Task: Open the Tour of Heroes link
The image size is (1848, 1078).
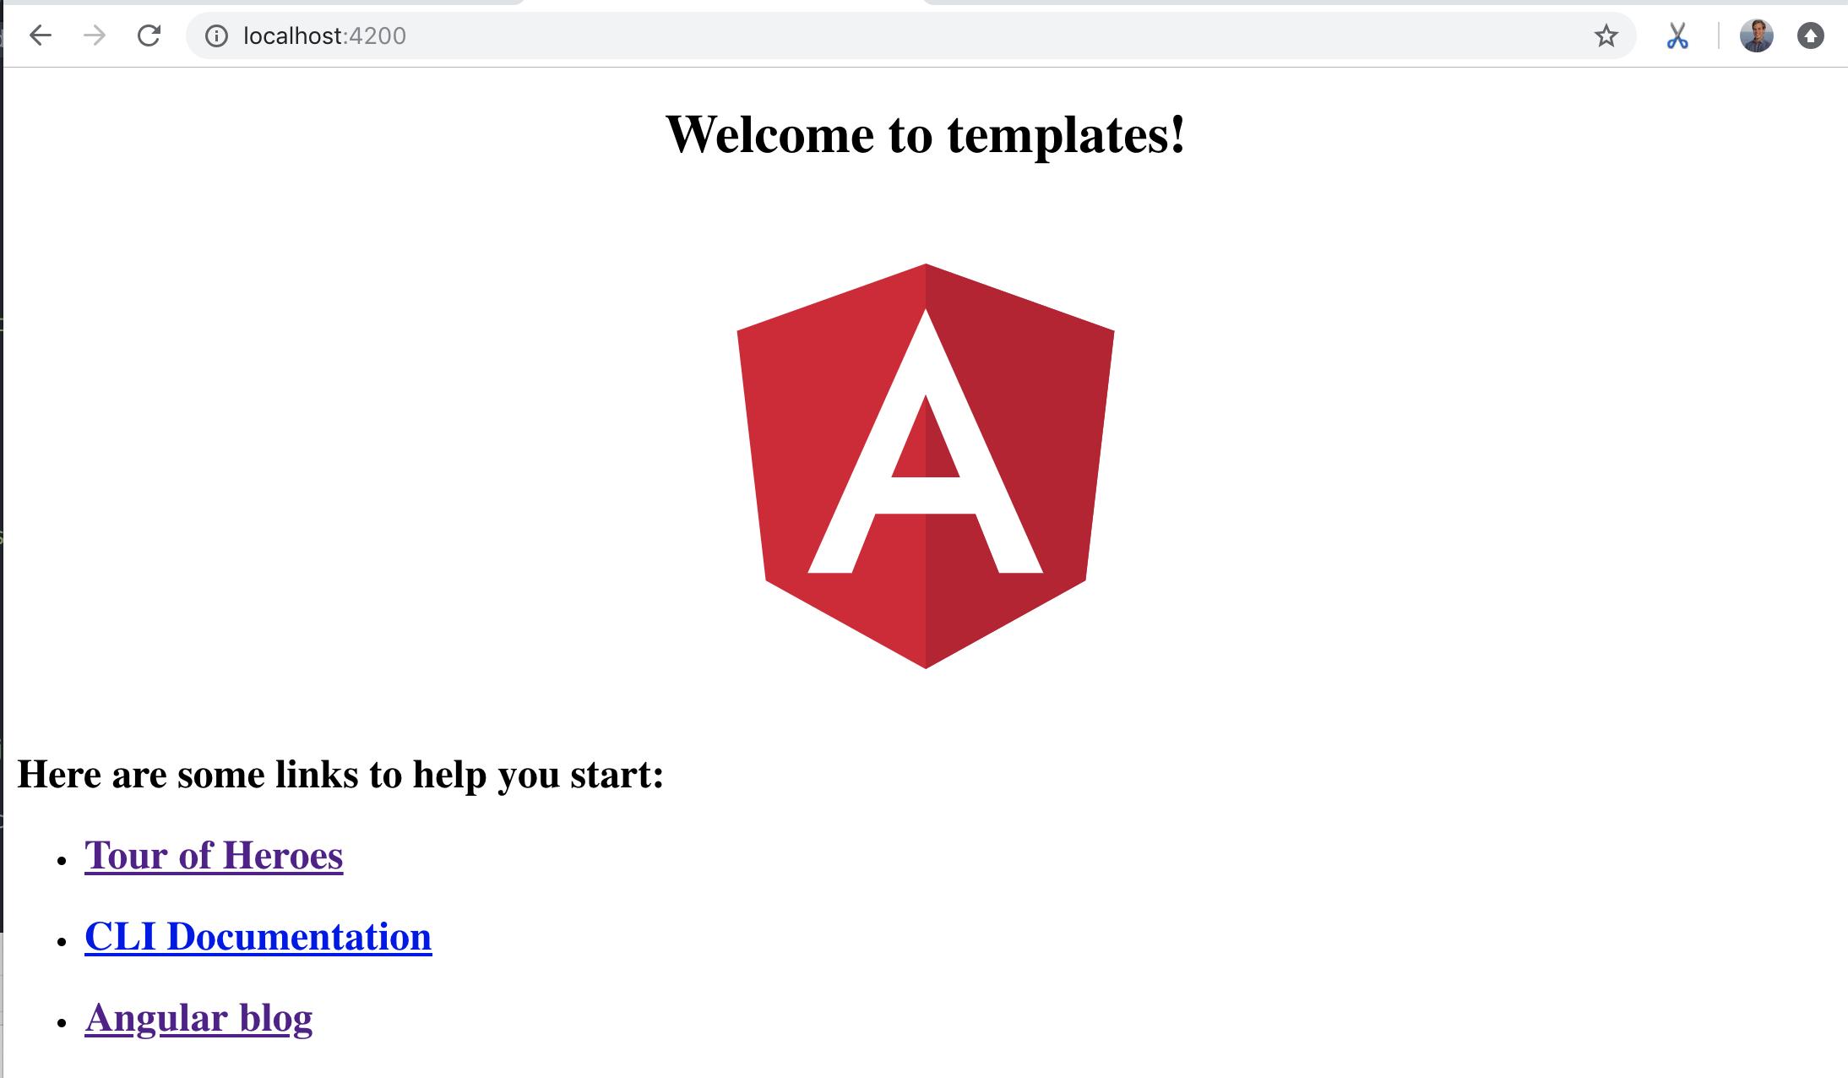Action: tap(214, 856)
